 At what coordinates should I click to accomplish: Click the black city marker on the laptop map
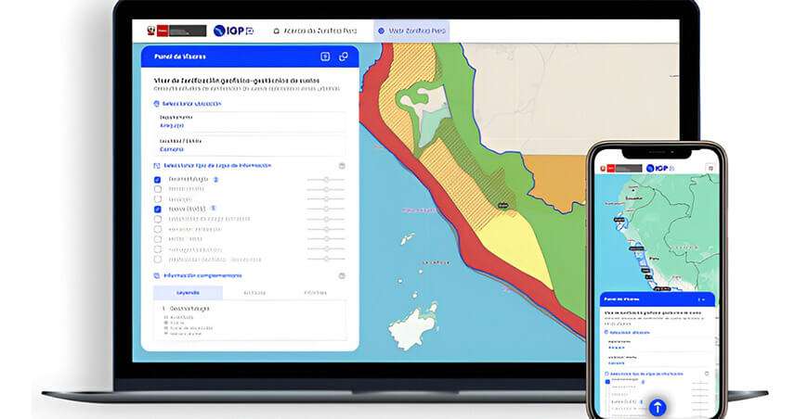click(502, 206)
